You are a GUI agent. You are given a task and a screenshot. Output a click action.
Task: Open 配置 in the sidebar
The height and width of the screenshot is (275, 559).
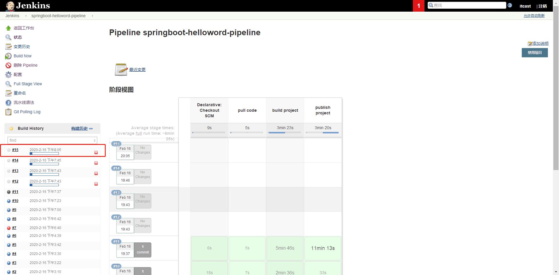pyautogui.click(x=18, y=75)
